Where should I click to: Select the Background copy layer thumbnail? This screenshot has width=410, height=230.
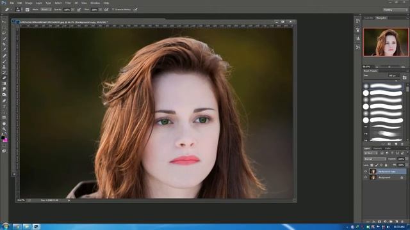[373, 171]
